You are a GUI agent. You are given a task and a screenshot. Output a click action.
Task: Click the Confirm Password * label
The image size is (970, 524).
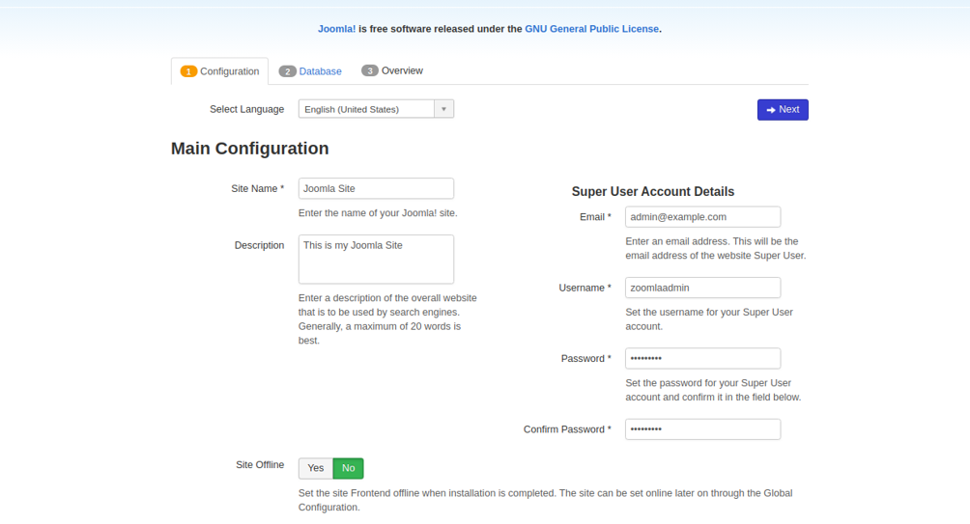click(x=567, y=429)
